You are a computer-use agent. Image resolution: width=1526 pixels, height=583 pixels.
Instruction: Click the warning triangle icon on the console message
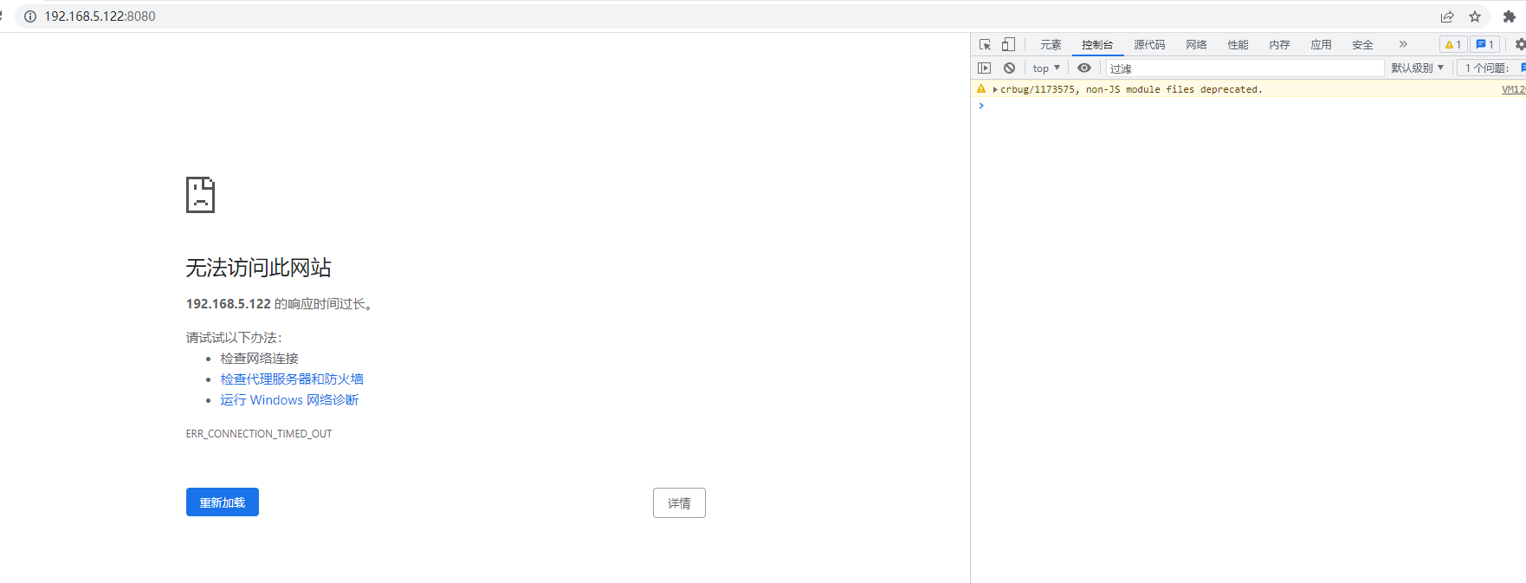tap(981, 89)
